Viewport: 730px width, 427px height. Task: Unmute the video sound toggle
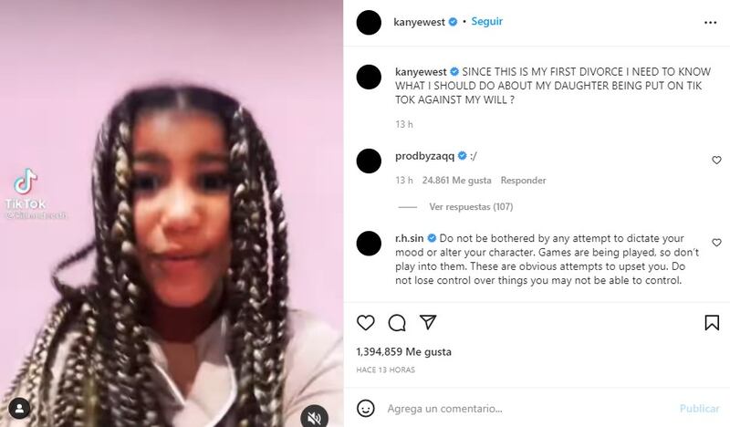tap(314, 417)
